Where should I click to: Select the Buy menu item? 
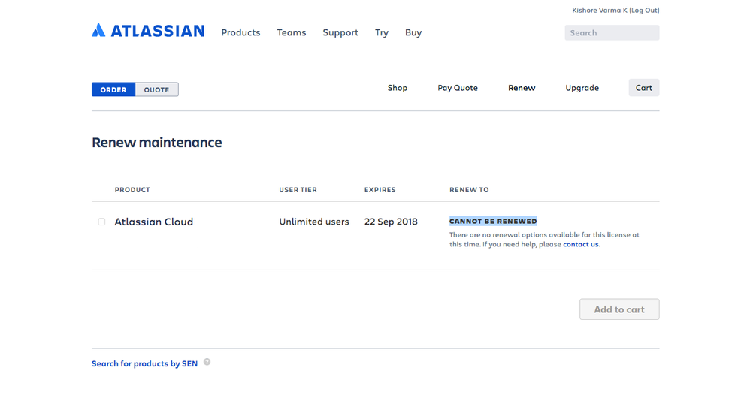pyautogui.click(x=413, y=32)
